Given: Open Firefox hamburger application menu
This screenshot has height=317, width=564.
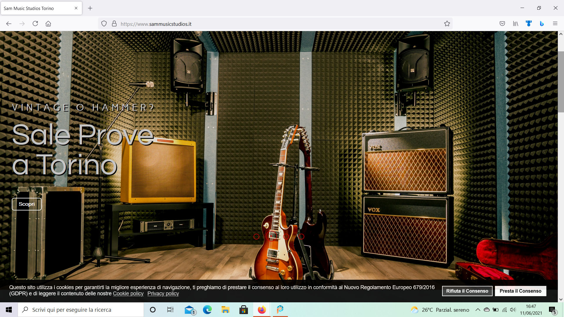Looking at the screenshot, I should point(555,24).
